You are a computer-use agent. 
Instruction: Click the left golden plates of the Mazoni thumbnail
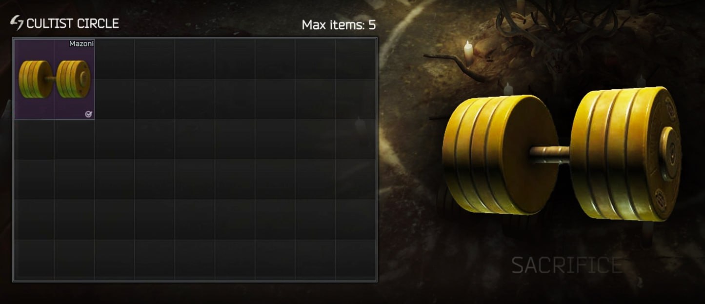pyautogui.click(x=35, y=79)
